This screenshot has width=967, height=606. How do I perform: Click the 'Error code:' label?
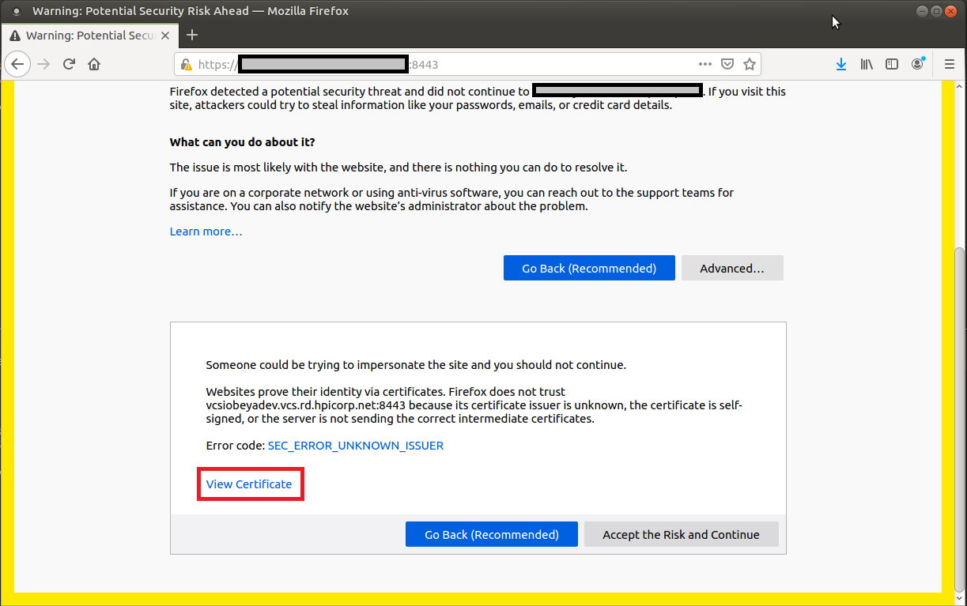235,446
